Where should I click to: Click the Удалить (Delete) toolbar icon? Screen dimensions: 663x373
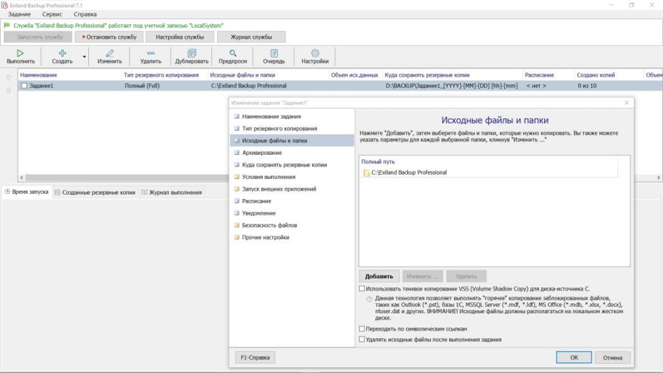[151, 53]
